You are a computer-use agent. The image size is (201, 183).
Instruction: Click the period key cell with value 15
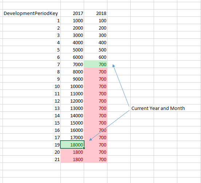[x=32, y=123]
